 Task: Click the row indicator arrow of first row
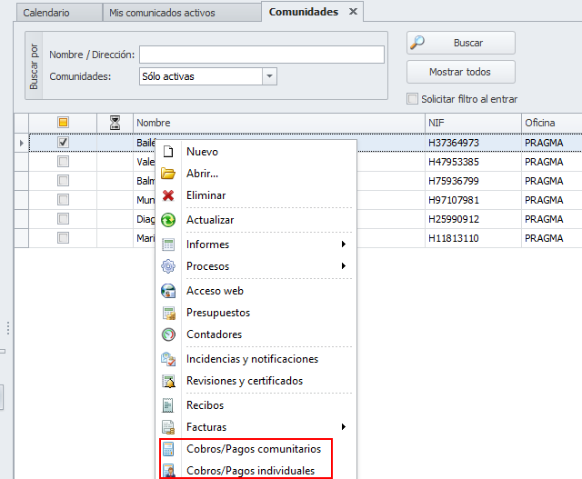point(22,143)
